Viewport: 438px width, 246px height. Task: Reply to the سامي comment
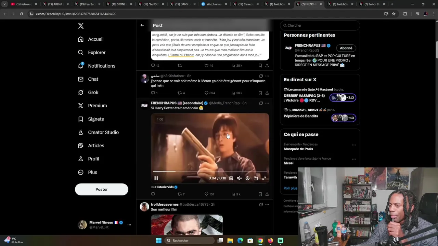(154, 93)
